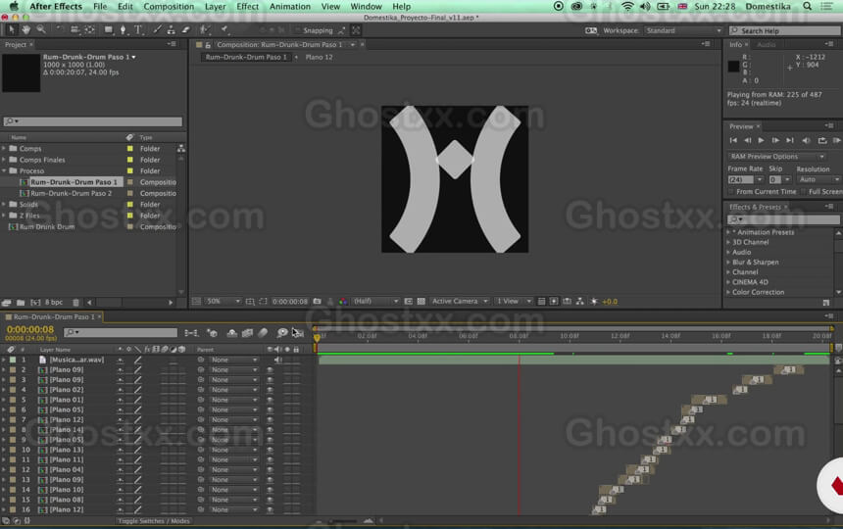Collapse the Proceso folder
Viewport: 843px width, 529px height.
click(x=4, y=170)
